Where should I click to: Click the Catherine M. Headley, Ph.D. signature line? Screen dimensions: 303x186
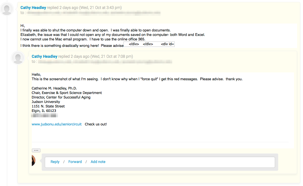point(54,88)
